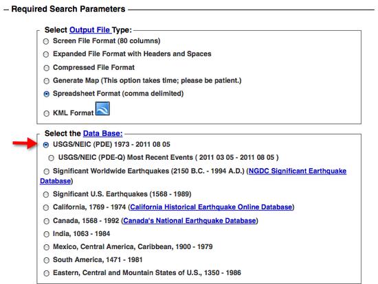Select Spreadsheet Format (comma delimited) radio
The image size is (378, 284).
coord(46,94)
